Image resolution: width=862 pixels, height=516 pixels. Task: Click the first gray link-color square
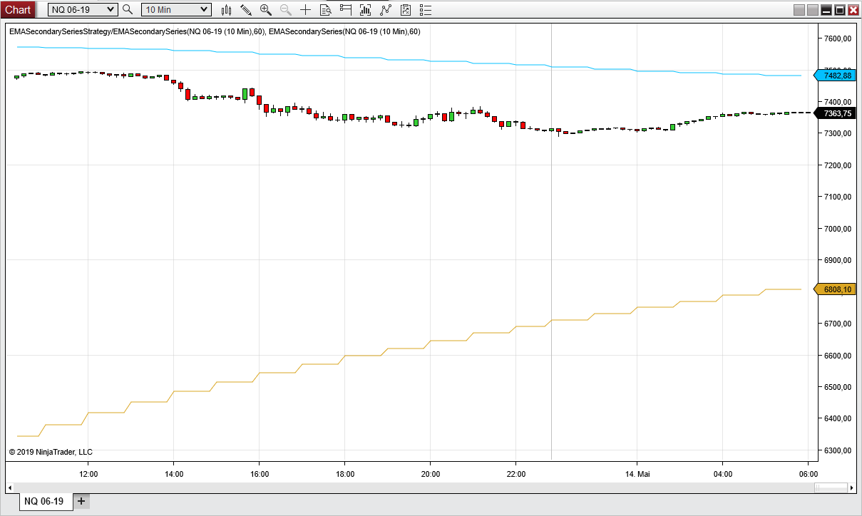coord(799,10)
